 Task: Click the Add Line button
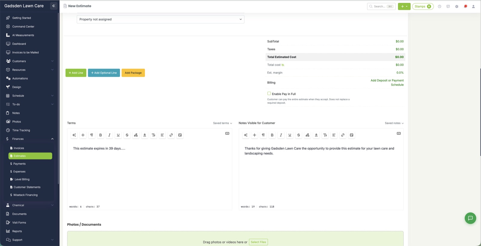pyautogui.click(x=76, y=73)
